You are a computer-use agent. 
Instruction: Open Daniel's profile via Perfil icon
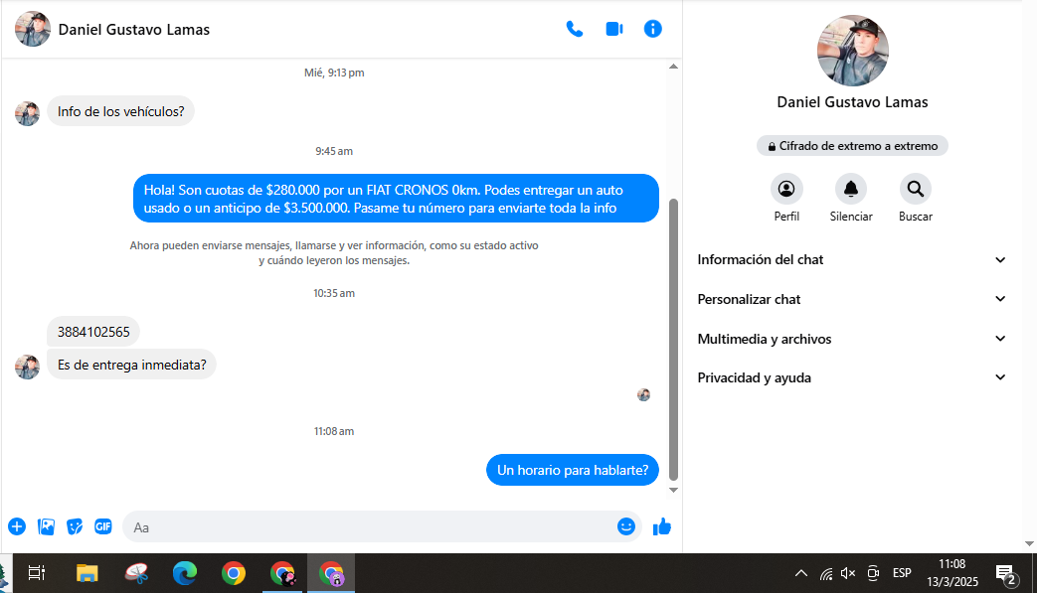click(x=786, y=190)
